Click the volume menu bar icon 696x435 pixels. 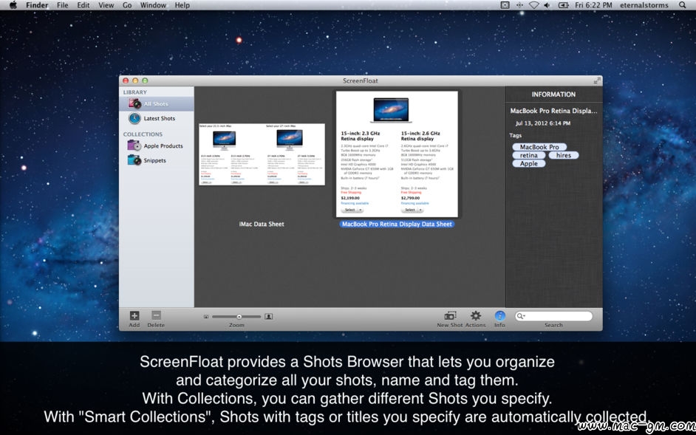point(547,5)
